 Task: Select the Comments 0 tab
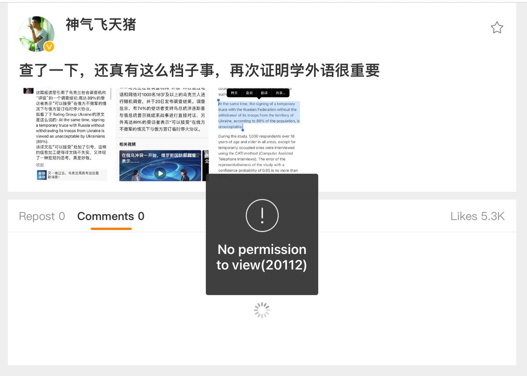tap(111, 216)
